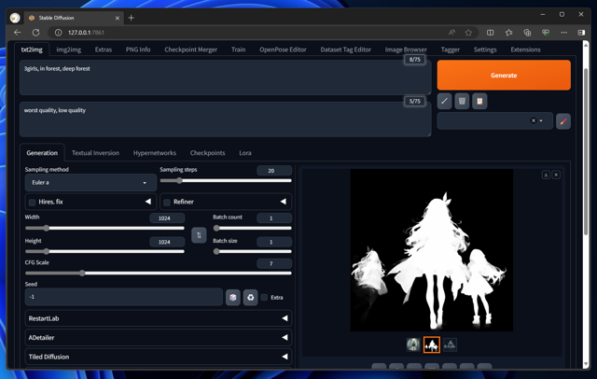597x379 pixels.
Task: Open browser settings and more menu
Action: coord(563,33)
